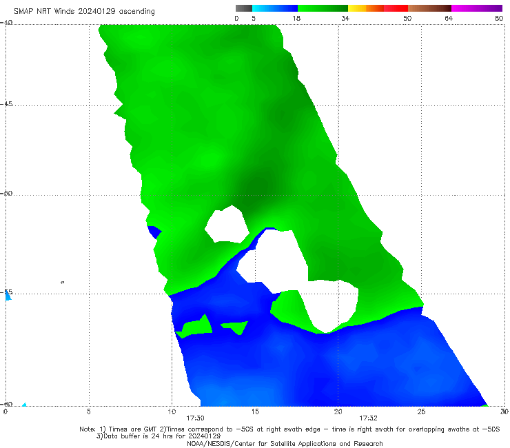Click the color bar label '50'
Image resolution: width=510 pixels, height=448 pixels.
click(407, 19)
